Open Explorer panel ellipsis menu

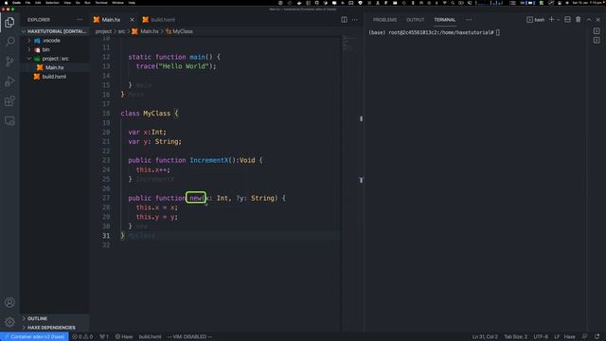pyautogui.click(x=80, y=19)
